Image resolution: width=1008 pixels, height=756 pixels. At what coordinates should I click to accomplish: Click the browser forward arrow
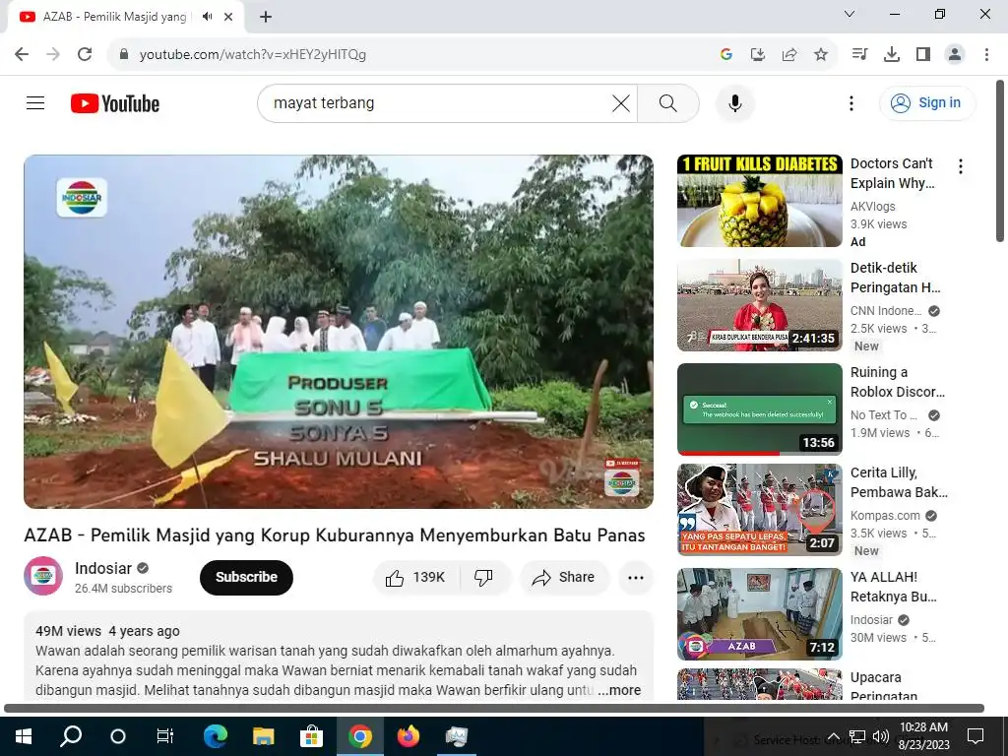53,54
